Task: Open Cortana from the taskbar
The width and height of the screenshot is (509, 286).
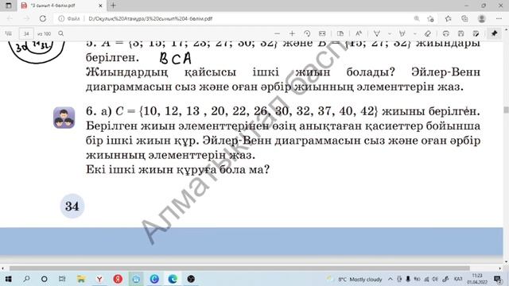Action: 45,279
